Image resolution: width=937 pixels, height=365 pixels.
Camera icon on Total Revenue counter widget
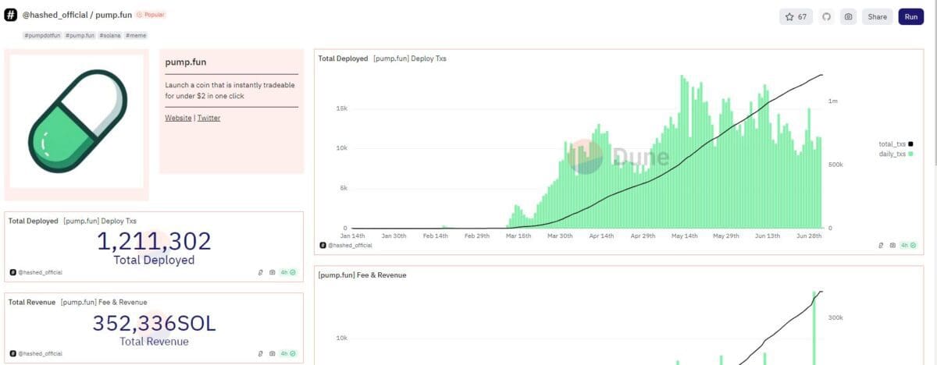272,353
